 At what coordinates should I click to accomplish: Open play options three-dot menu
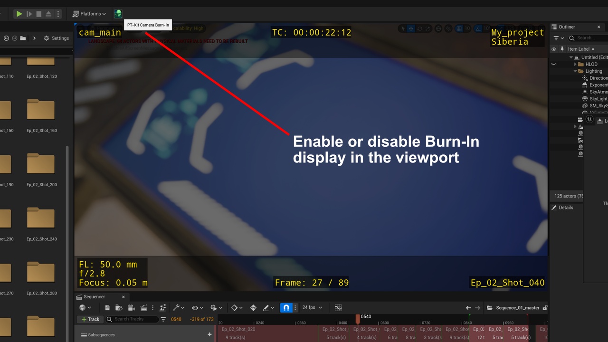pyautogui.click(x=58, y=14)
